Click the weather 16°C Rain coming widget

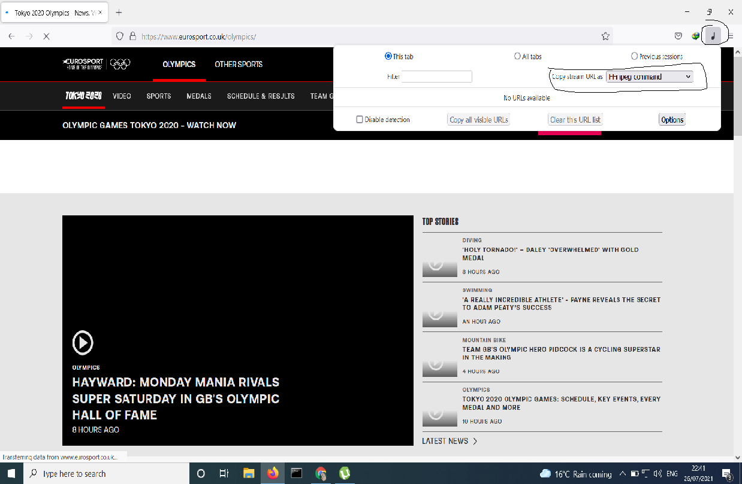575,474
